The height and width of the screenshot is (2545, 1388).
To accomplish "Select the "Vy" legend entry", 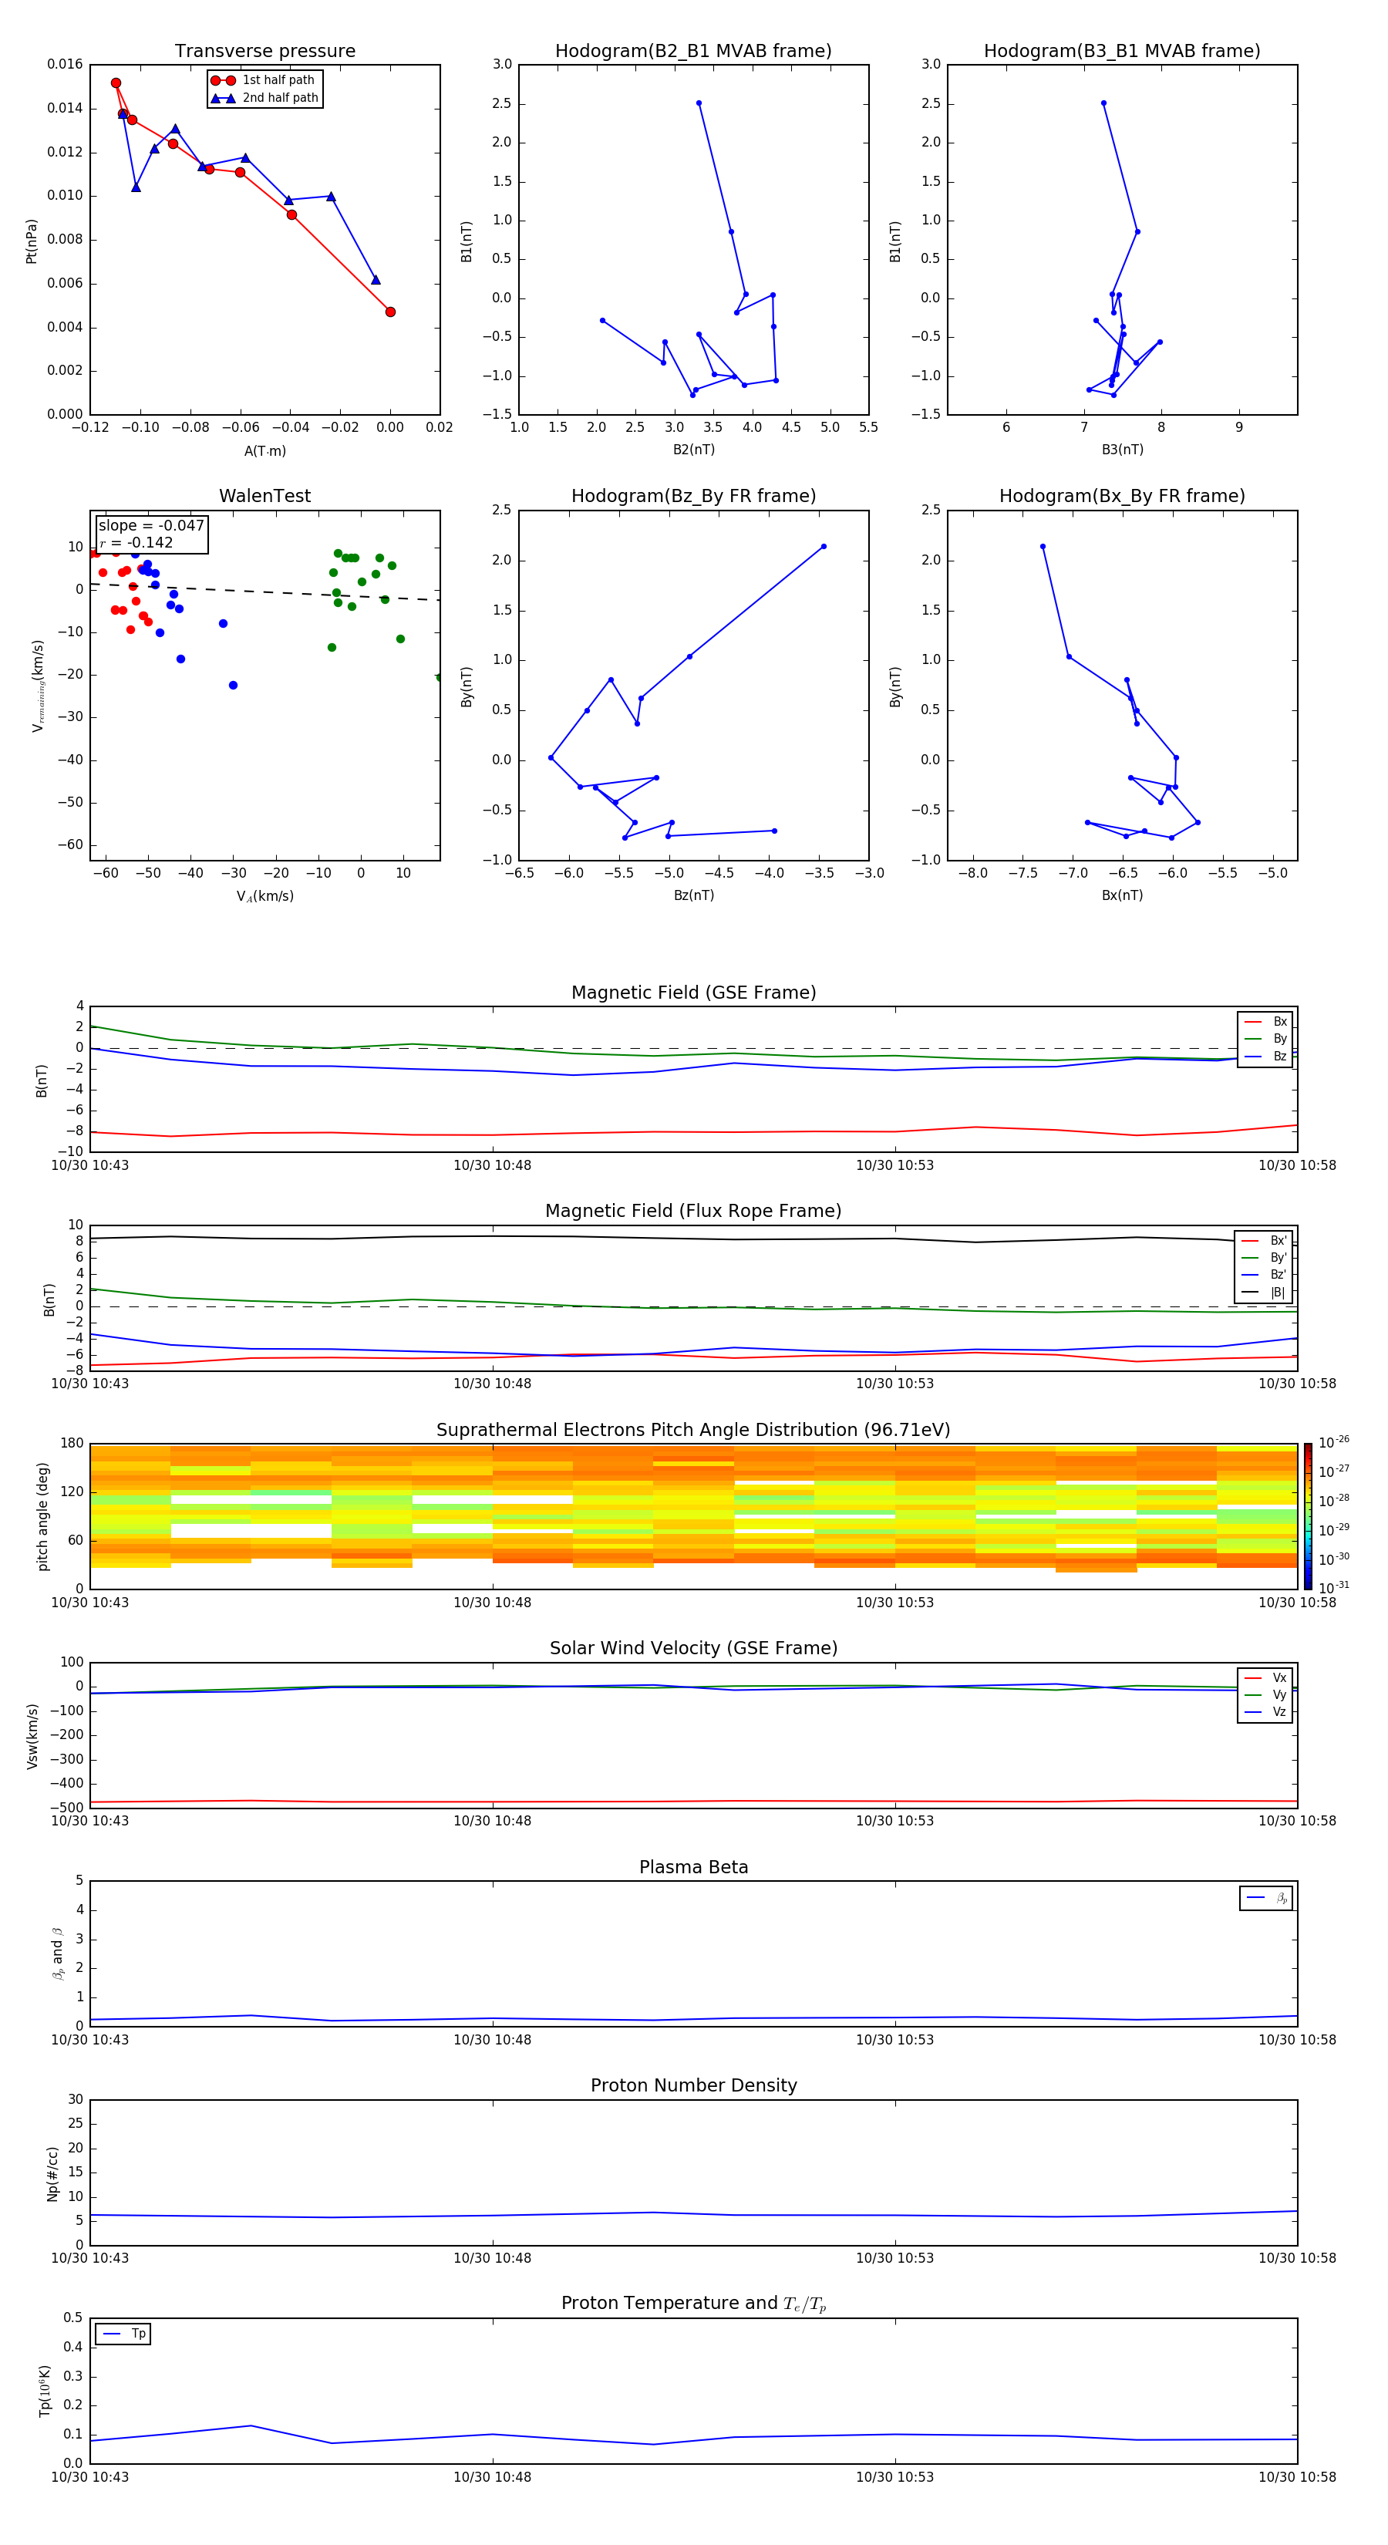I will (1265, 1694).
